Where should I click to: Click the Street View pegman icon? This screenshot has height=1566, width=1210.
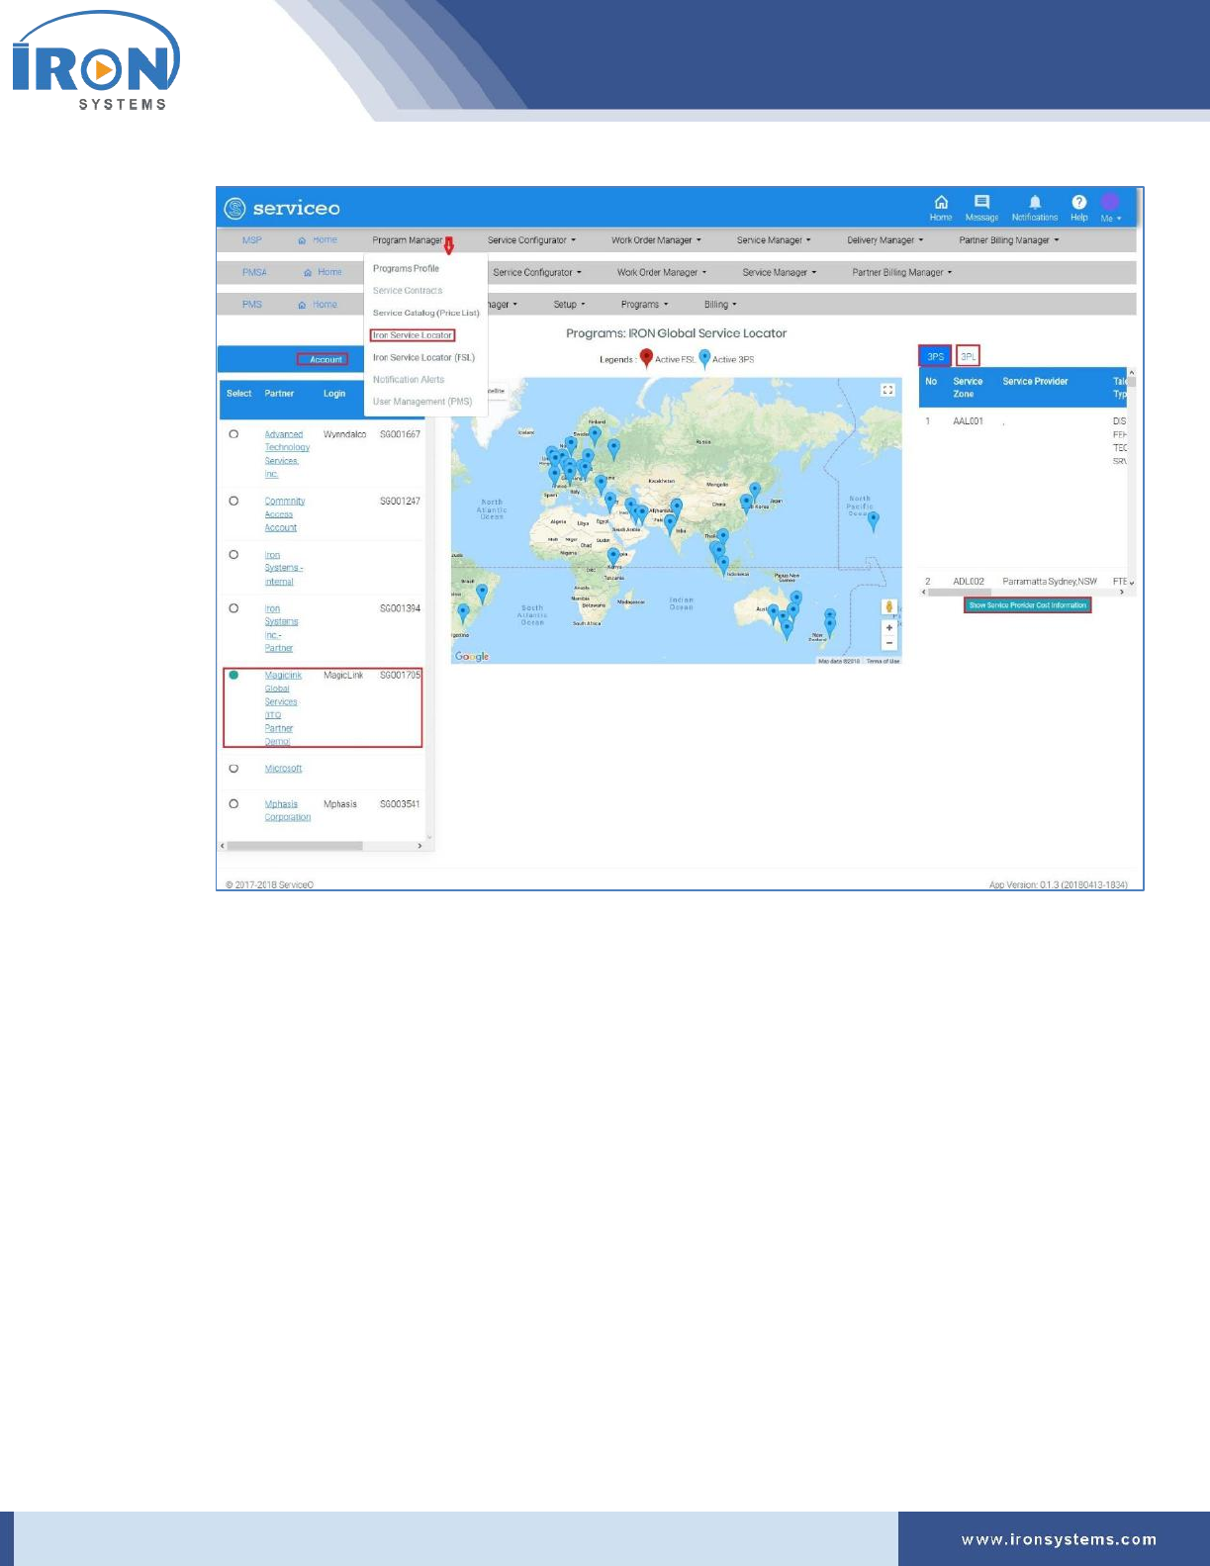[889, 607]
